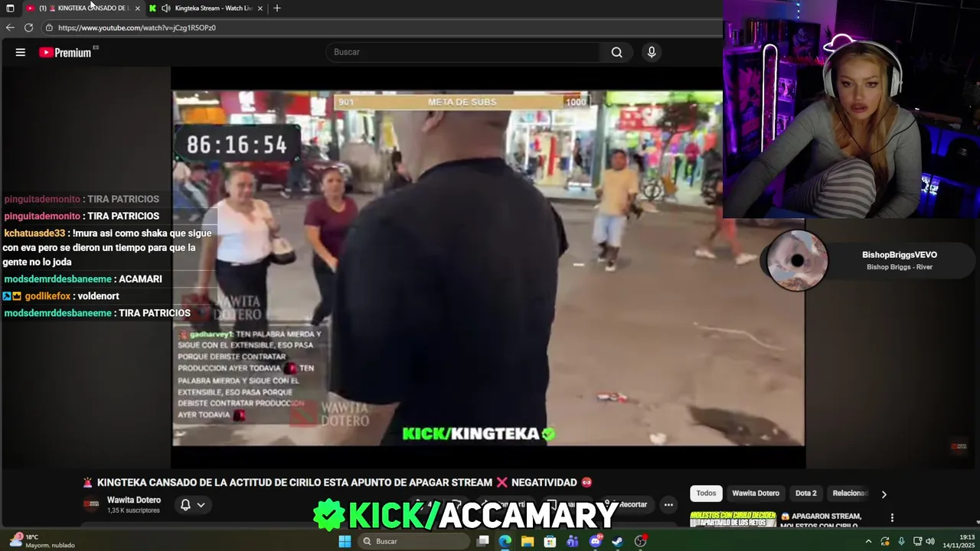Open the Wawita Dotero channel avatar
Viewport: 980px width, 551px height.
click(x=91, y=504)
